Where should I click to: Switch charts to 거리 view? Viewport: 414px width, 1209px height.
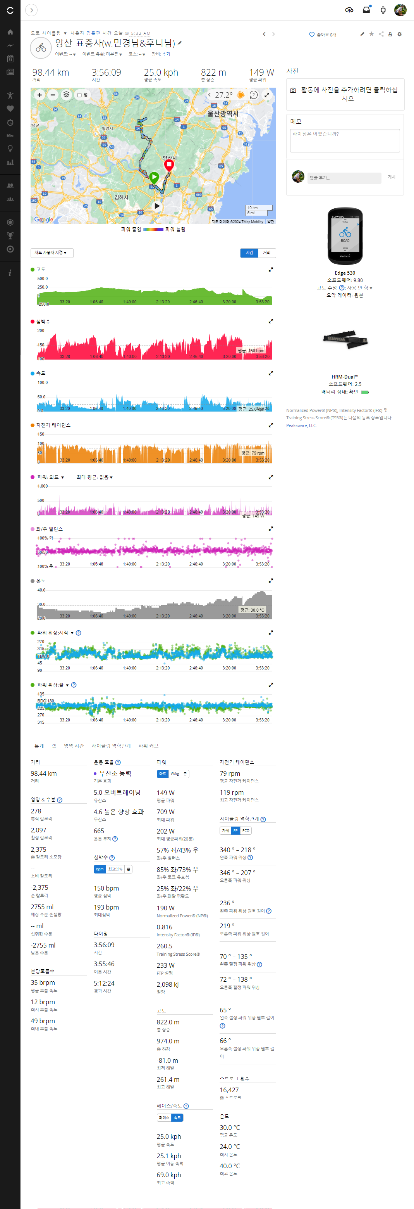click(267, 253)
